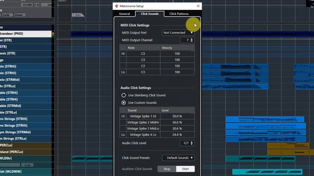Select the bright blue clip on the top Strings [STRHi] track
Screen dimensions: 314x176
[265, 119]
